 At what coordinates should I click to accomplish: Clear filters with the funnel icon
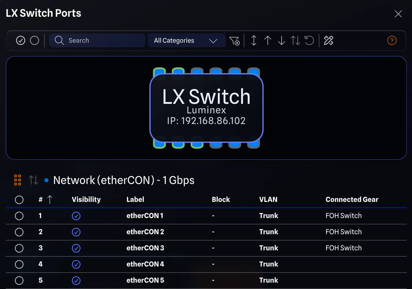pyautogui.click(x=234, y=41)
